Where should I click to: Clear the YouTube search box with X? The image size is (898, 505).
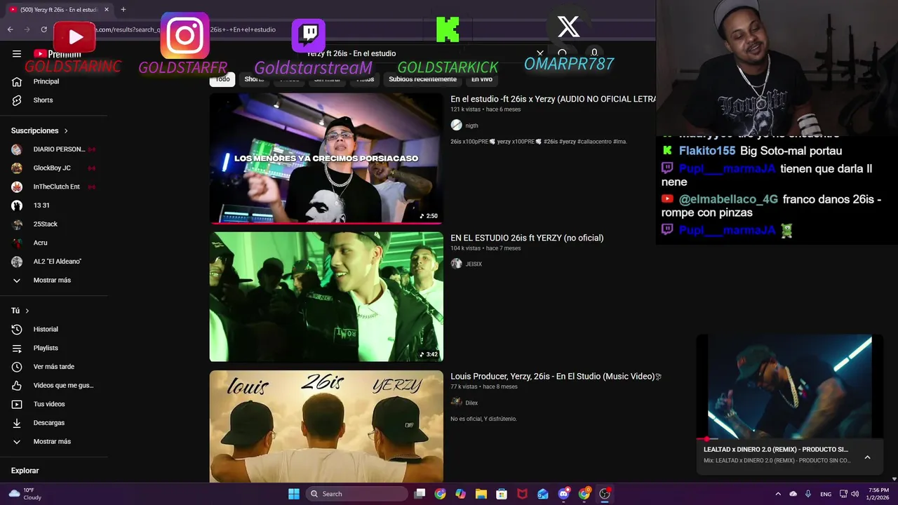point(540,53)
